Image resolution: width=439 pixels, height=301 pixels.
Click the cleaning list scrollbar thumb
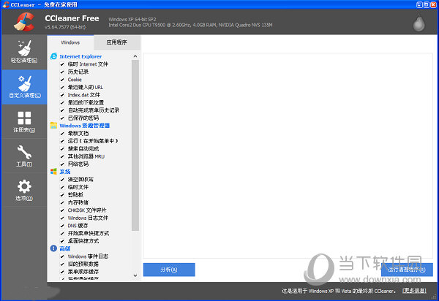tap(135, 145)
